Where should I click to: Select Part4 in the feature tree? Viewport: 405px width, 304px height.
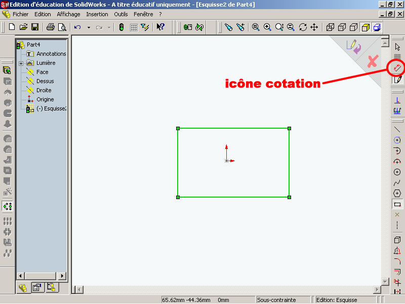(33, 45)
